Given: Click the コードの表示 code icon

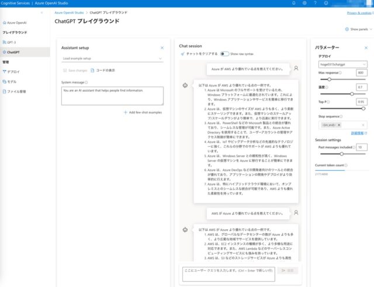Looking at the screenshot, I should pyautogui.click(x=92, y=70).
